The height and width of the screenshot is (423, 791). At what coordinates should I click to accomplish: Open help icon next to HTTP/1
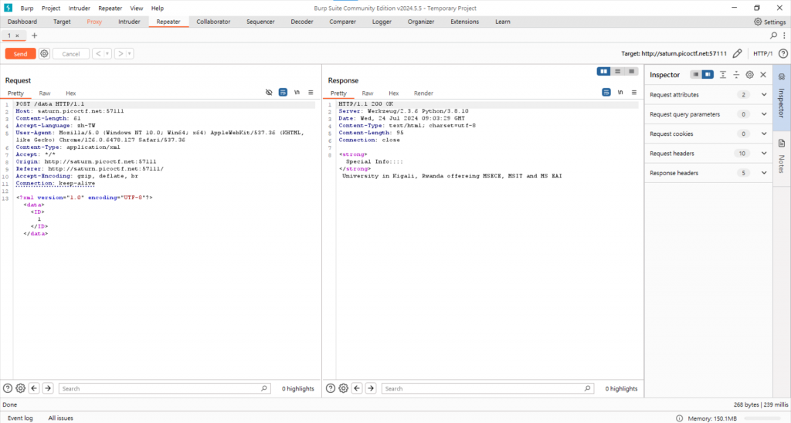(783, 53)
